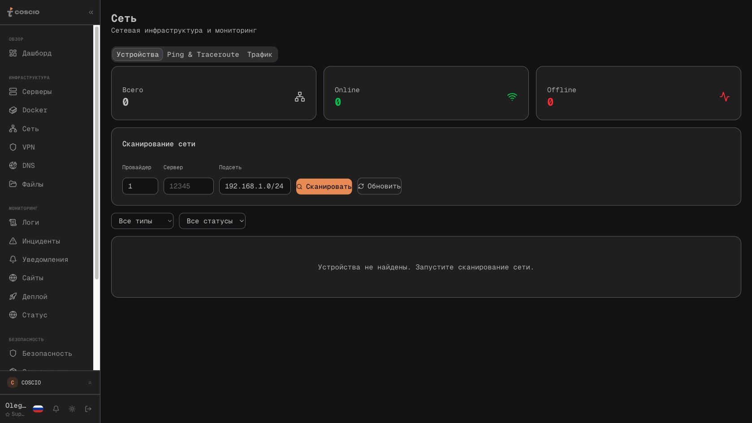Open the DNS globe icon
This screenshot has width=752, height=423.
(x=13, y=166)
